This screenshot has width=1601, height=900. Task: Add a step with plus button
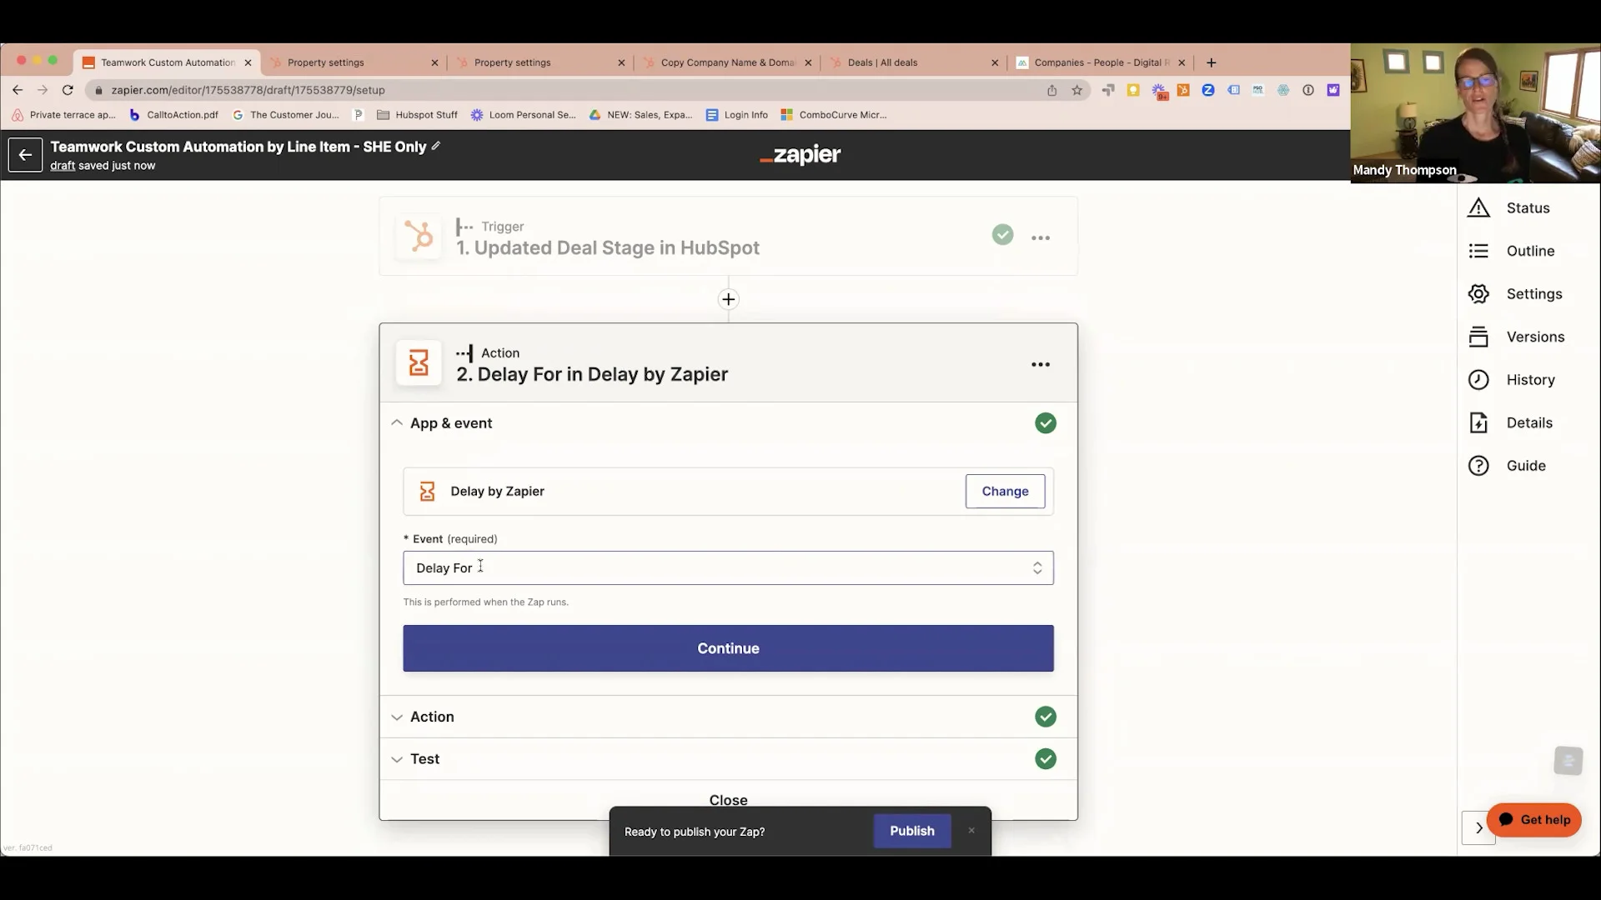click(x=728, y=299)
